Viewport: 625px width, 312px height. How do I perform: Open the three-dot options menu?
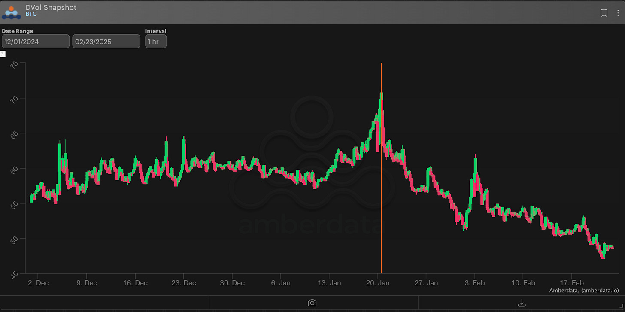(618, 13)
